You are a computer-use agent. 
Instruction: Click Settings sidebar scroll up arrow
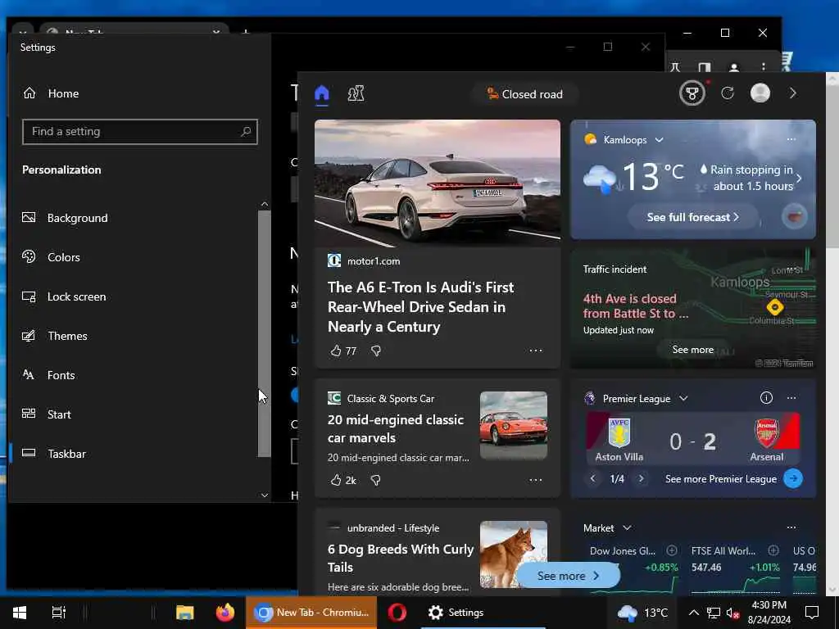[x=265, y=204]
